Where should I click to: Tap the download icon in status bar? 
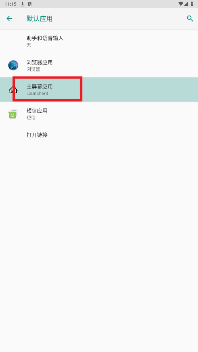tap(22, 4)
